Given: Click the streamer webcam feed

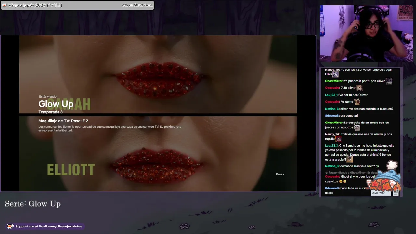Looking at the screenshot, I should coord(366,33).
